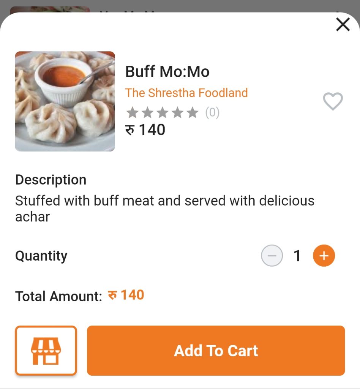Select the third rating star
This screenshot has height=389, width=360.
tap(163, 112)
